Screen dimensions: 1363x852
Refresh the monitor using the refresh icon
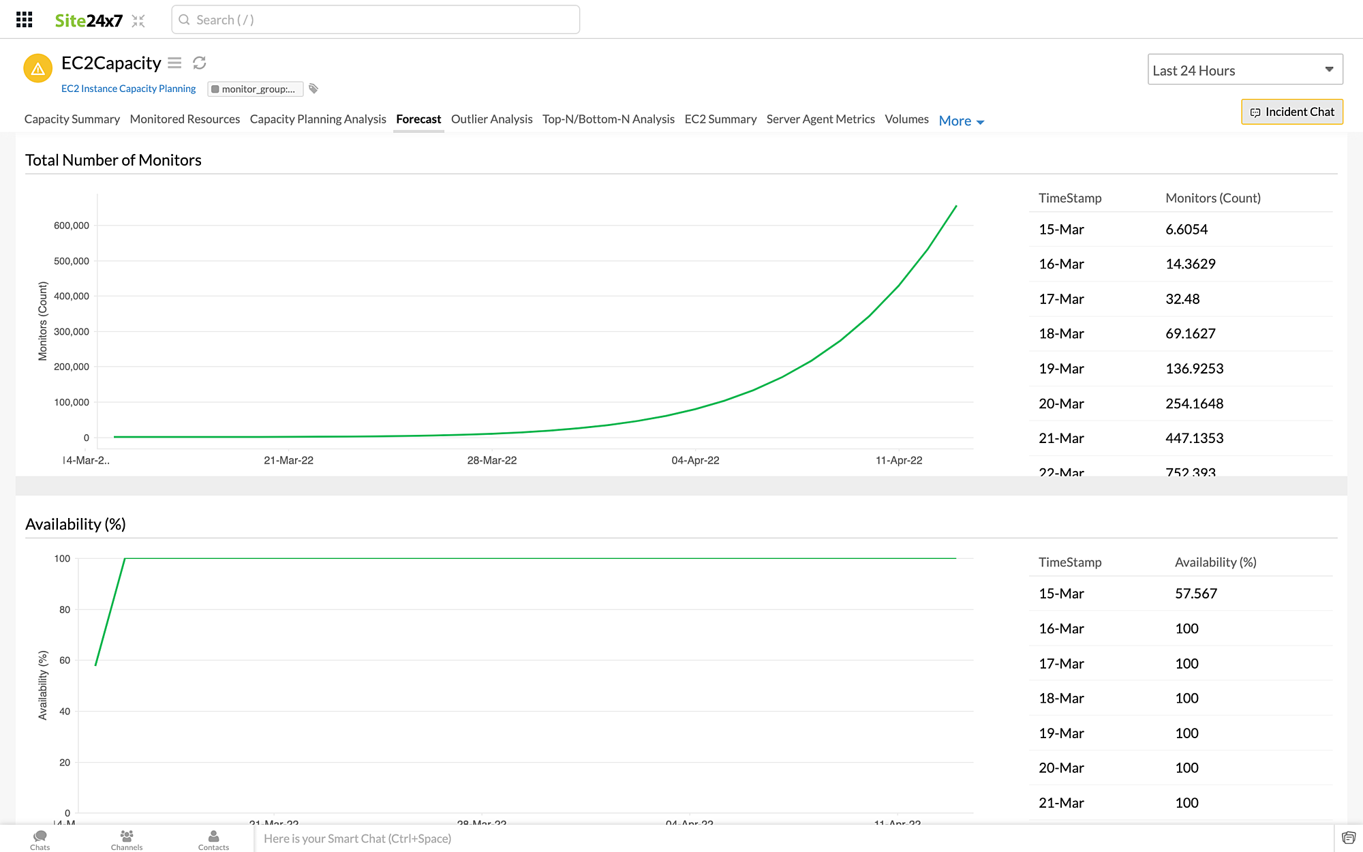pos(198,63)
